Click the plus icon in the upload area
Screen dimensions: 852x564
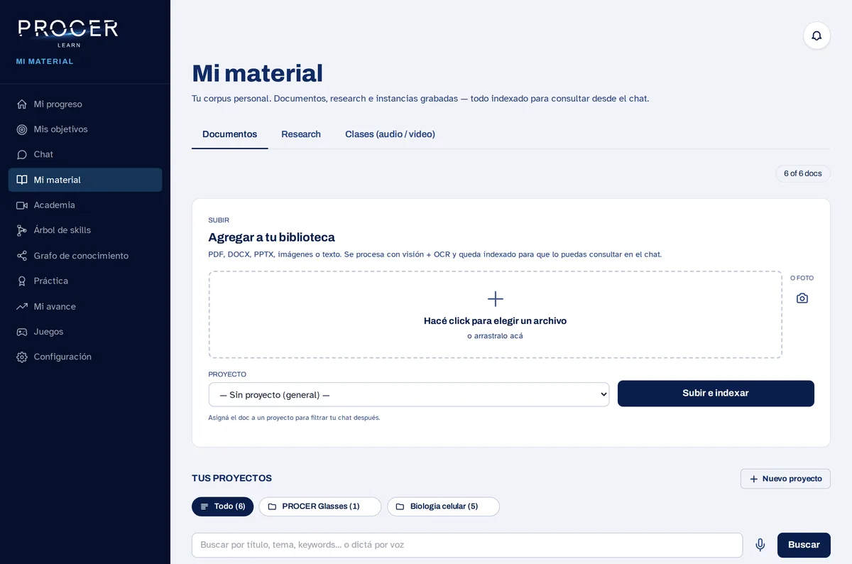[496, 299]
